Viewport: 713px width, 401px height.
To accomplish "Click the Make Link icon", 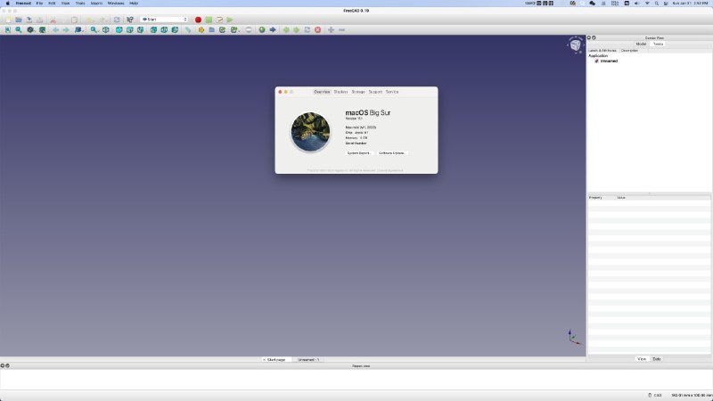I will (222, 30).
